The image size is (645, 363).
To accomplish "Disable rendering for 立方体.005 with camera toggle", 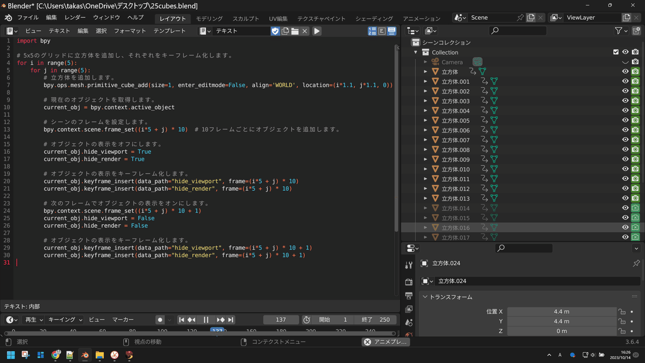I will coord(636,120).
